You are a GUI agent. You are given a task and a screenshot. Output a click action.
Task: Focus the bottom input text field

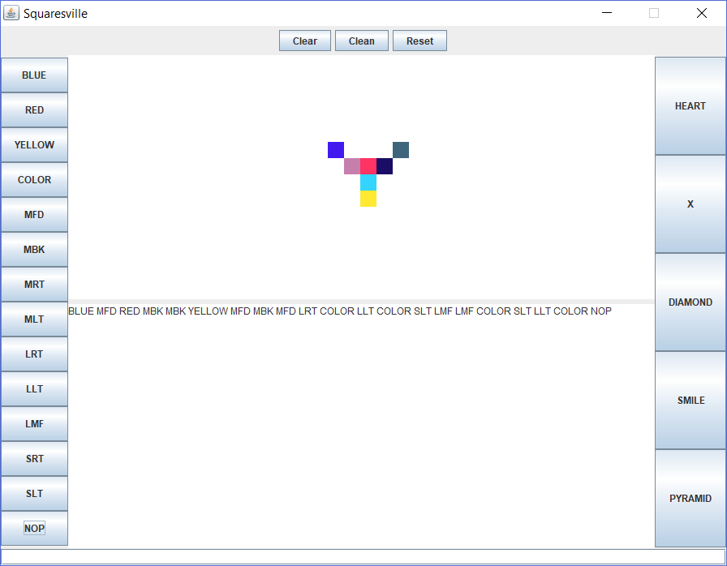click(363, 557)
